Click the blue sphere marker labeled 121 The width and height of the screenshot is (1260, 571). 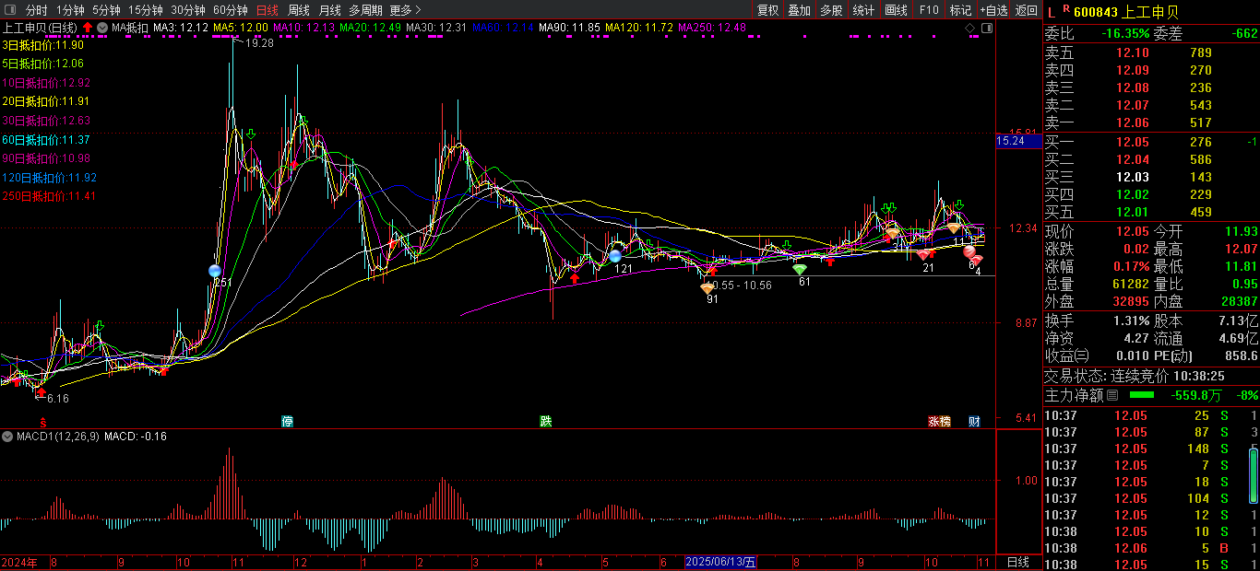point(615,256)
